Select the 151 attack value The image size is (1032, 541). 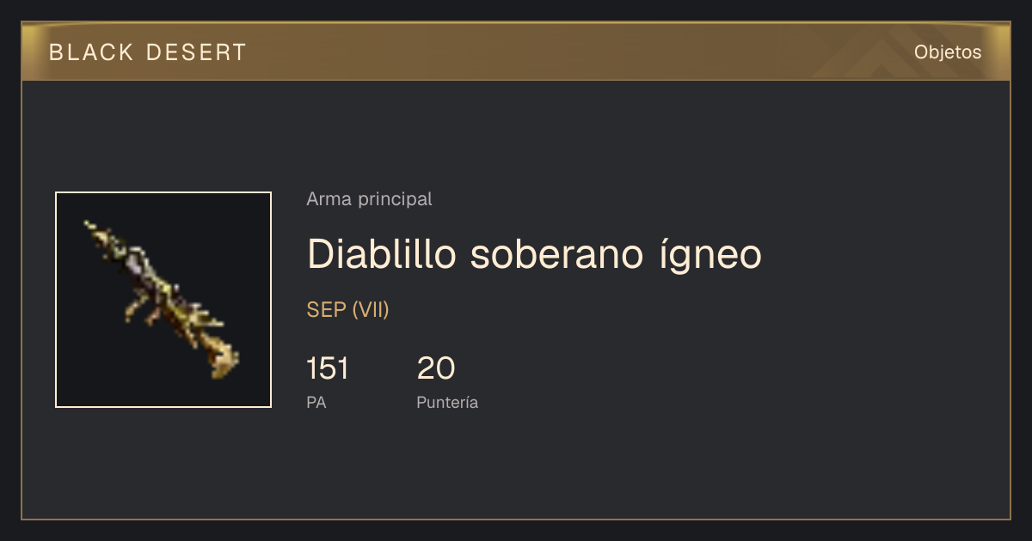(x=328, y=368)
